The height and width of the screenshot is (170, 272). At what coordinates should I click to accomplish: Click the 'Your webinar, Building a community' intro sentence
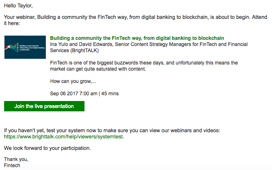click(x=136, y=17)
